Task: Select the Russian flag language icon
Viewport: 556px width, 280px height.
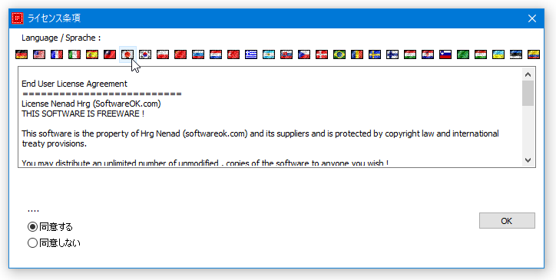Action: 198,54
